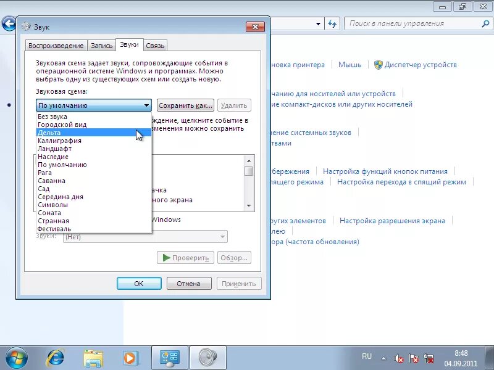Click the Отмена button
This screenshot has width=494, height=370.
point(189,284)
